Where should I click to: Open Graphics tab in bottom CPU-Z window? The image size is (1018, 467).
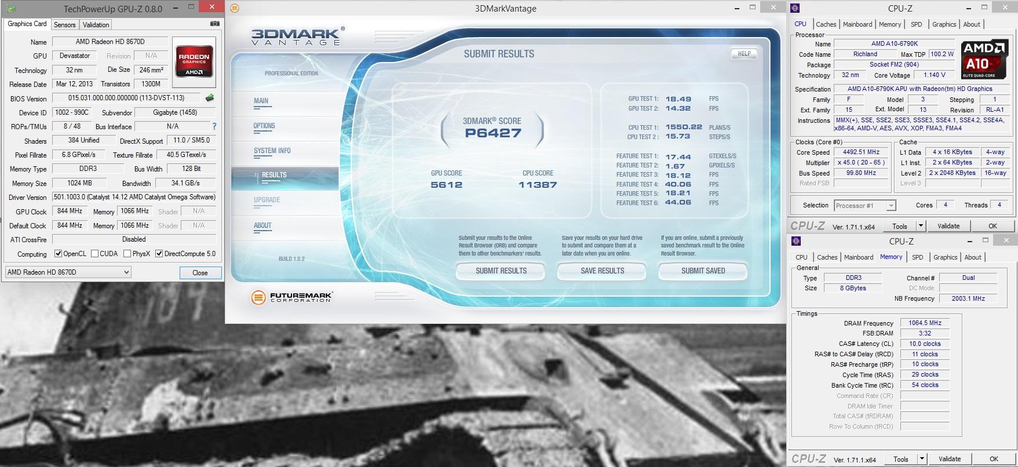click(945, 257)
